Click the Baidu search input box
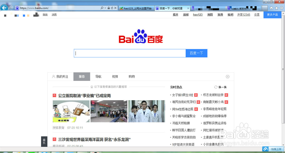285x153 pixels. 130,53
